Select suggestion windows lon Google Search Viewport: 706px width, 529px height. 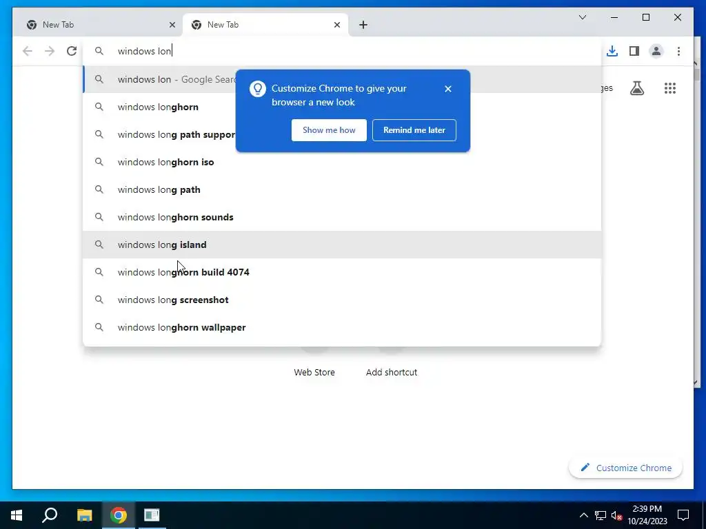(x=342, y=80)
